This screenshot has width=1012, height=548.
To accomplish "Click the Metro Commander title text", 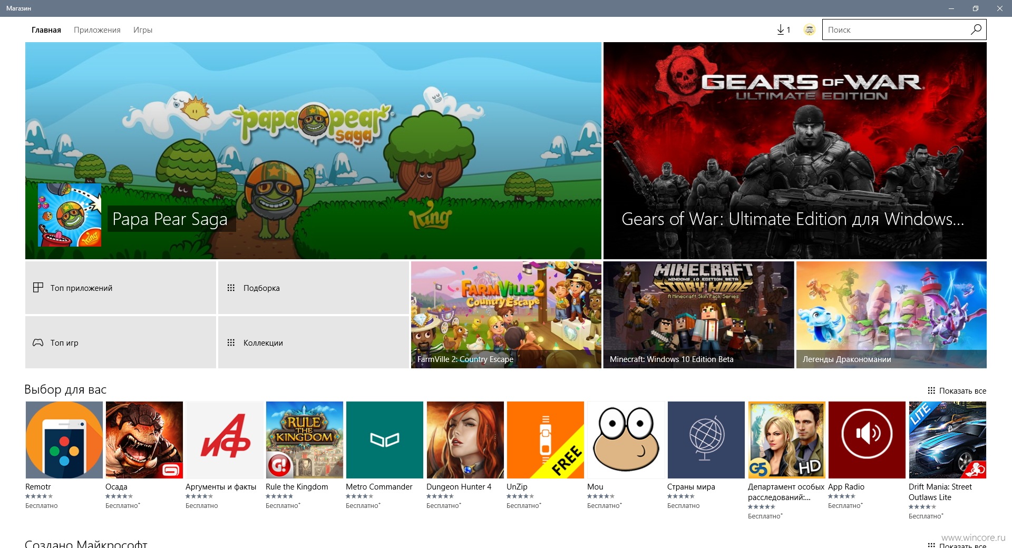I will [x=379, y=487].
